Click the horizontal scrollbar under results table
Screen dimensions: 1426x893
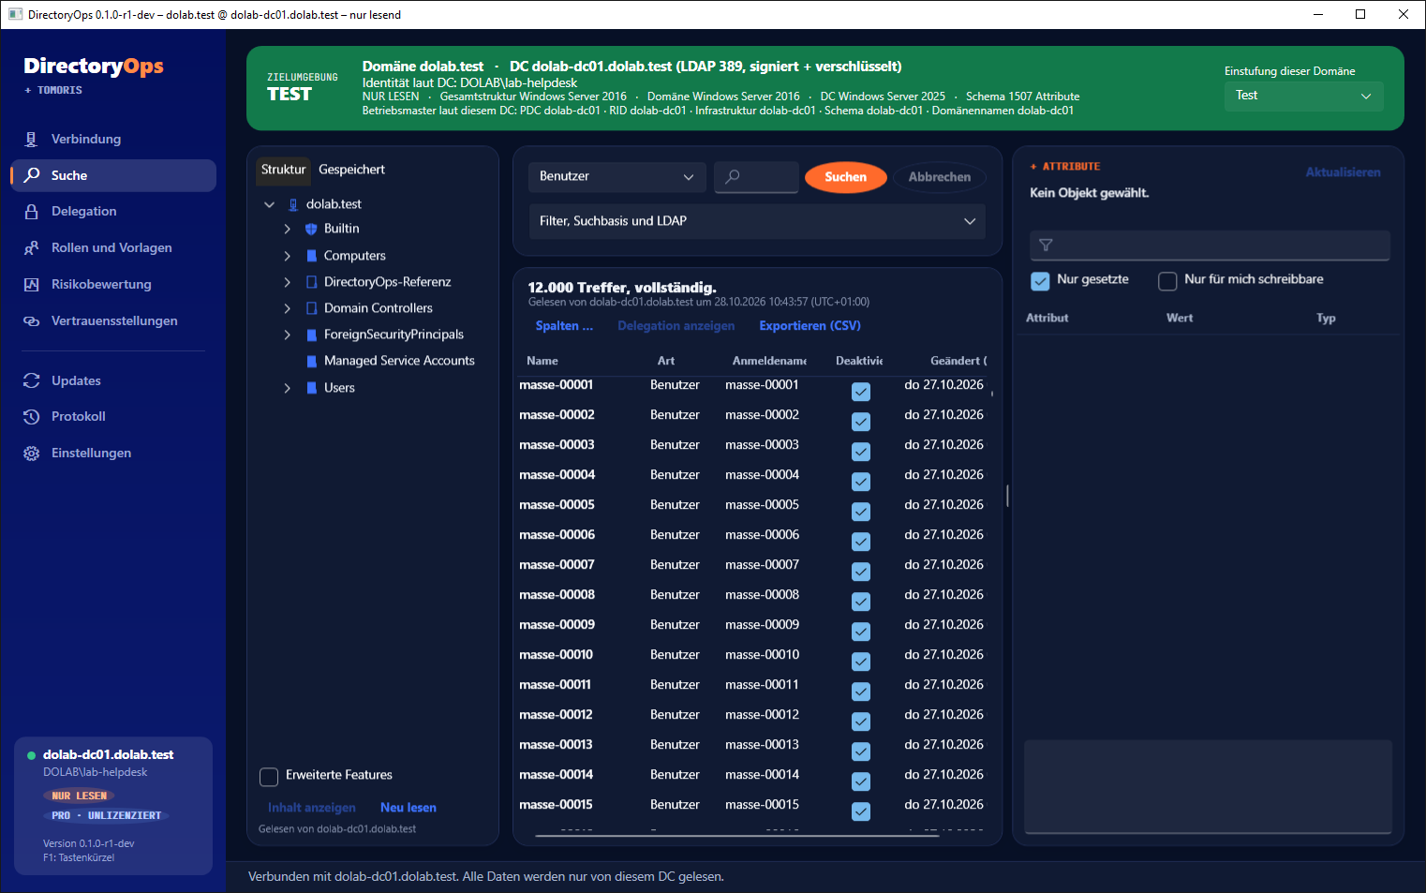click(x=736, y=835)
